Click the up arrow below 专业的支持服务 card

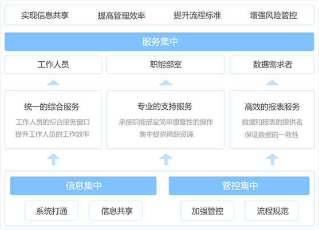click(166, 160)
